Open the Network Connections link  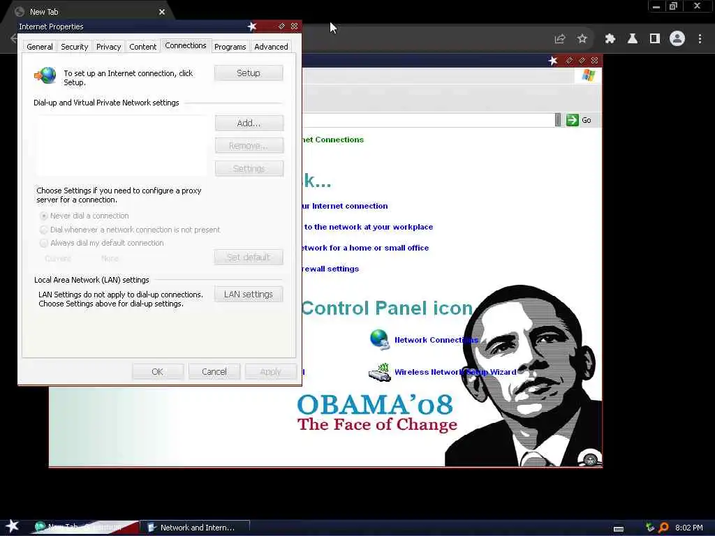(436, 340)
